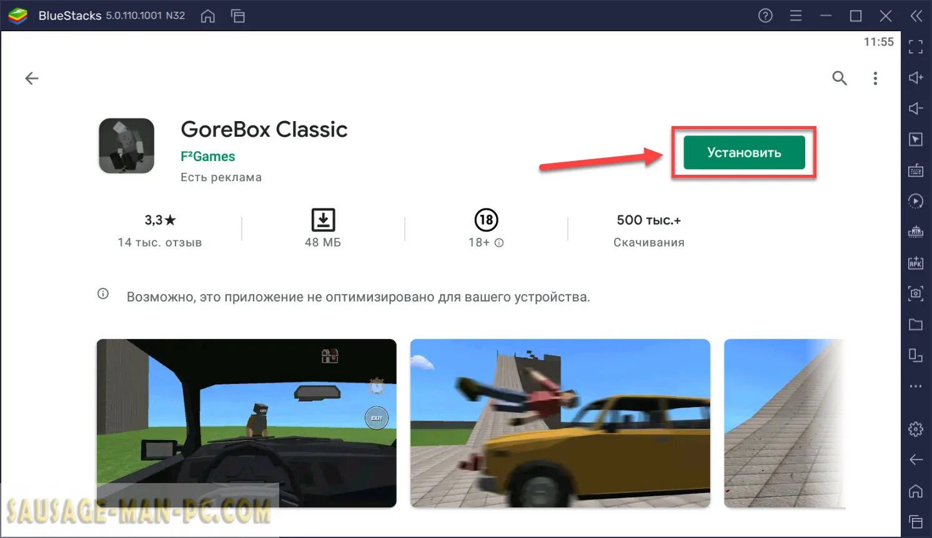Open the car interior screenshot
The width and height of the screenshot is (932, 538).
[247, 423]
